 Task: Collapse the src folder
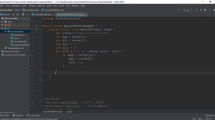[x=2, y=28]
